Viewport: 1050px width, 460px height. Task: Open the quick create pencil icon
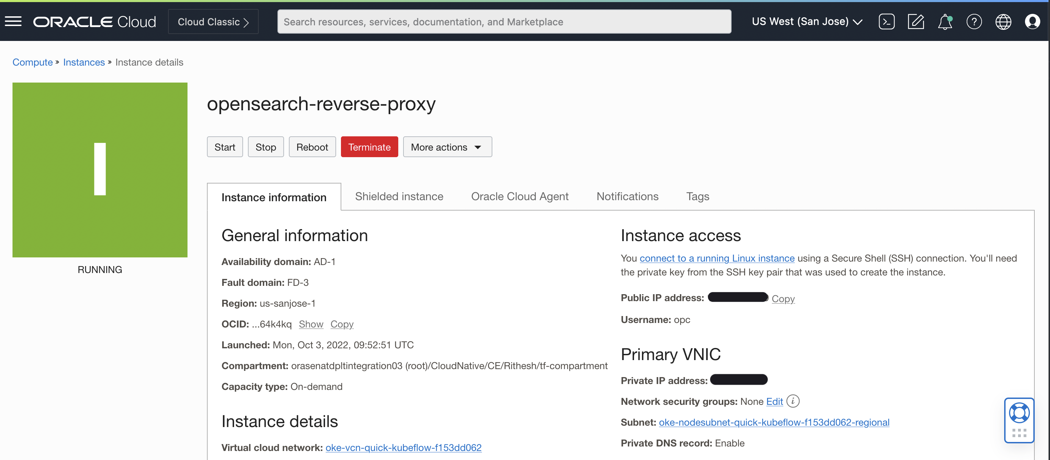click(916, 22)
